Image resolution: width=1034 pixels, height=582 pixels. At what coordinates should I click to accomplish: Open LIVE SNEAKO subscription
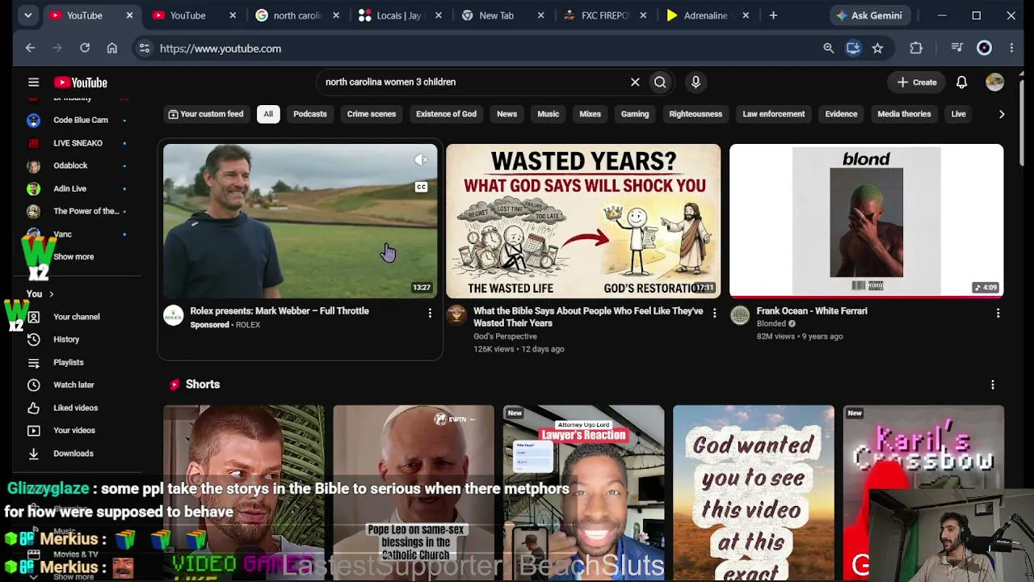(x=77, y=143)
